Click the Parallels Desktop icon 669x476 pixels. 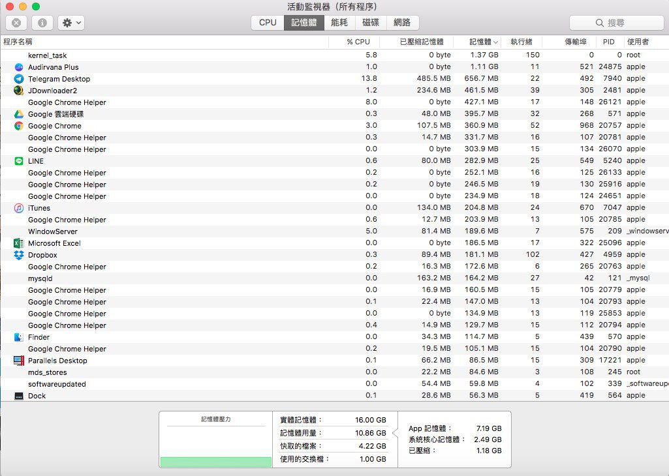click(x=19, y=361)
